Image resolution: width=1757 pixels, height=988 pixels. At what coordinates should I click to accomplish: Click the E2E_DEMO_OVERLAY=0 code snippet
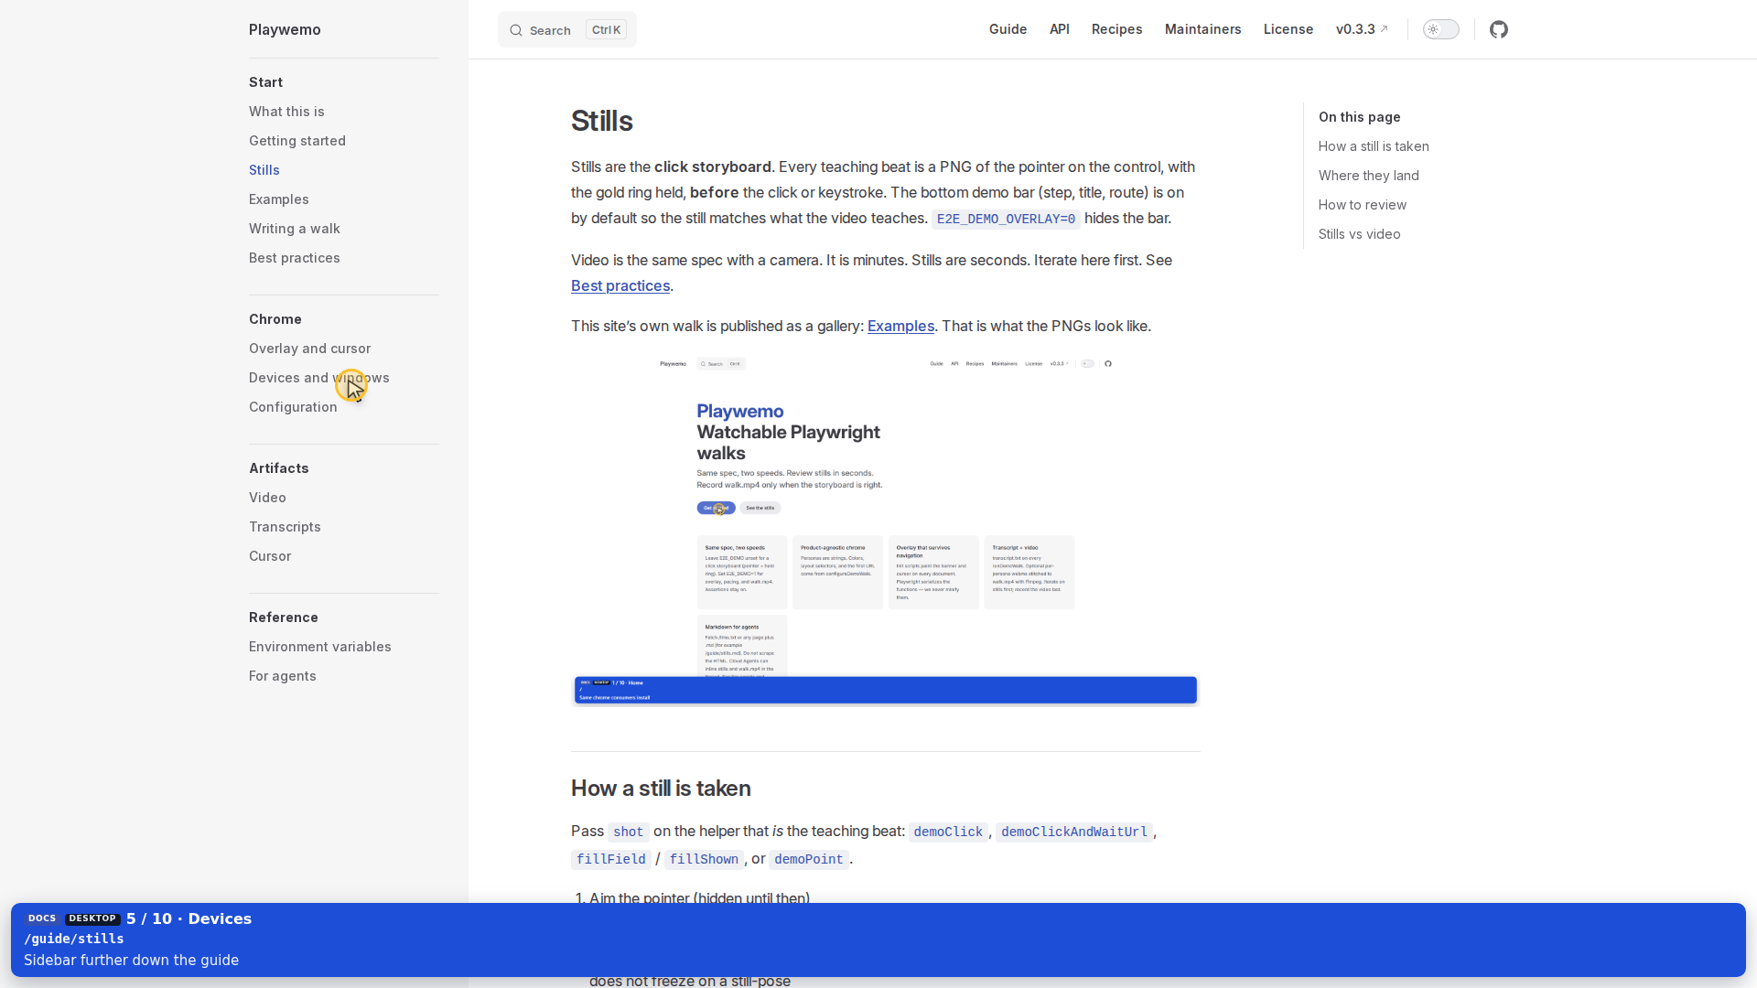[x=1006, y=219]
